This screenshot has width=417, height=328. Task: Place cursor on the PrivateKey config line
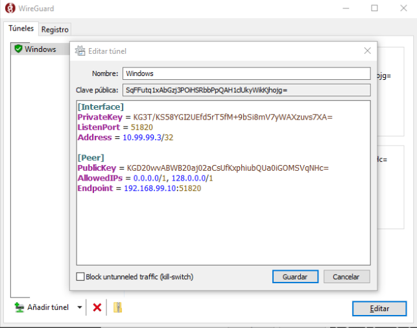click(x=204, y=118)
